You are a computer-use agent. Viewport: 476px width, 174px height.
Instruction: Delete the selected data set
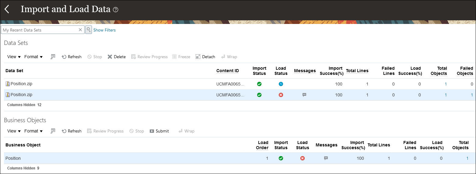tap(117, 57)
